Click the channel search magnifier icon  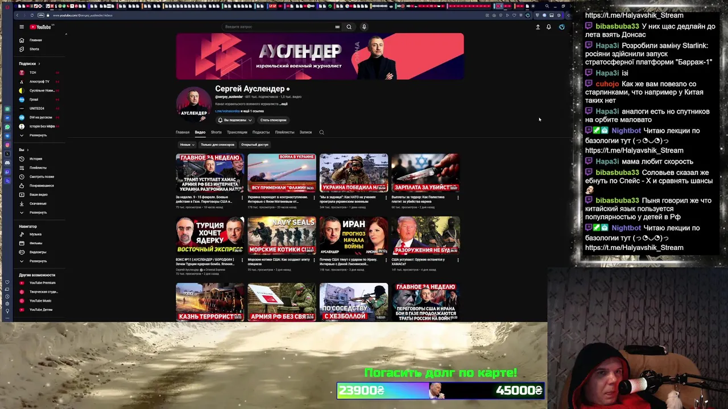321,132
